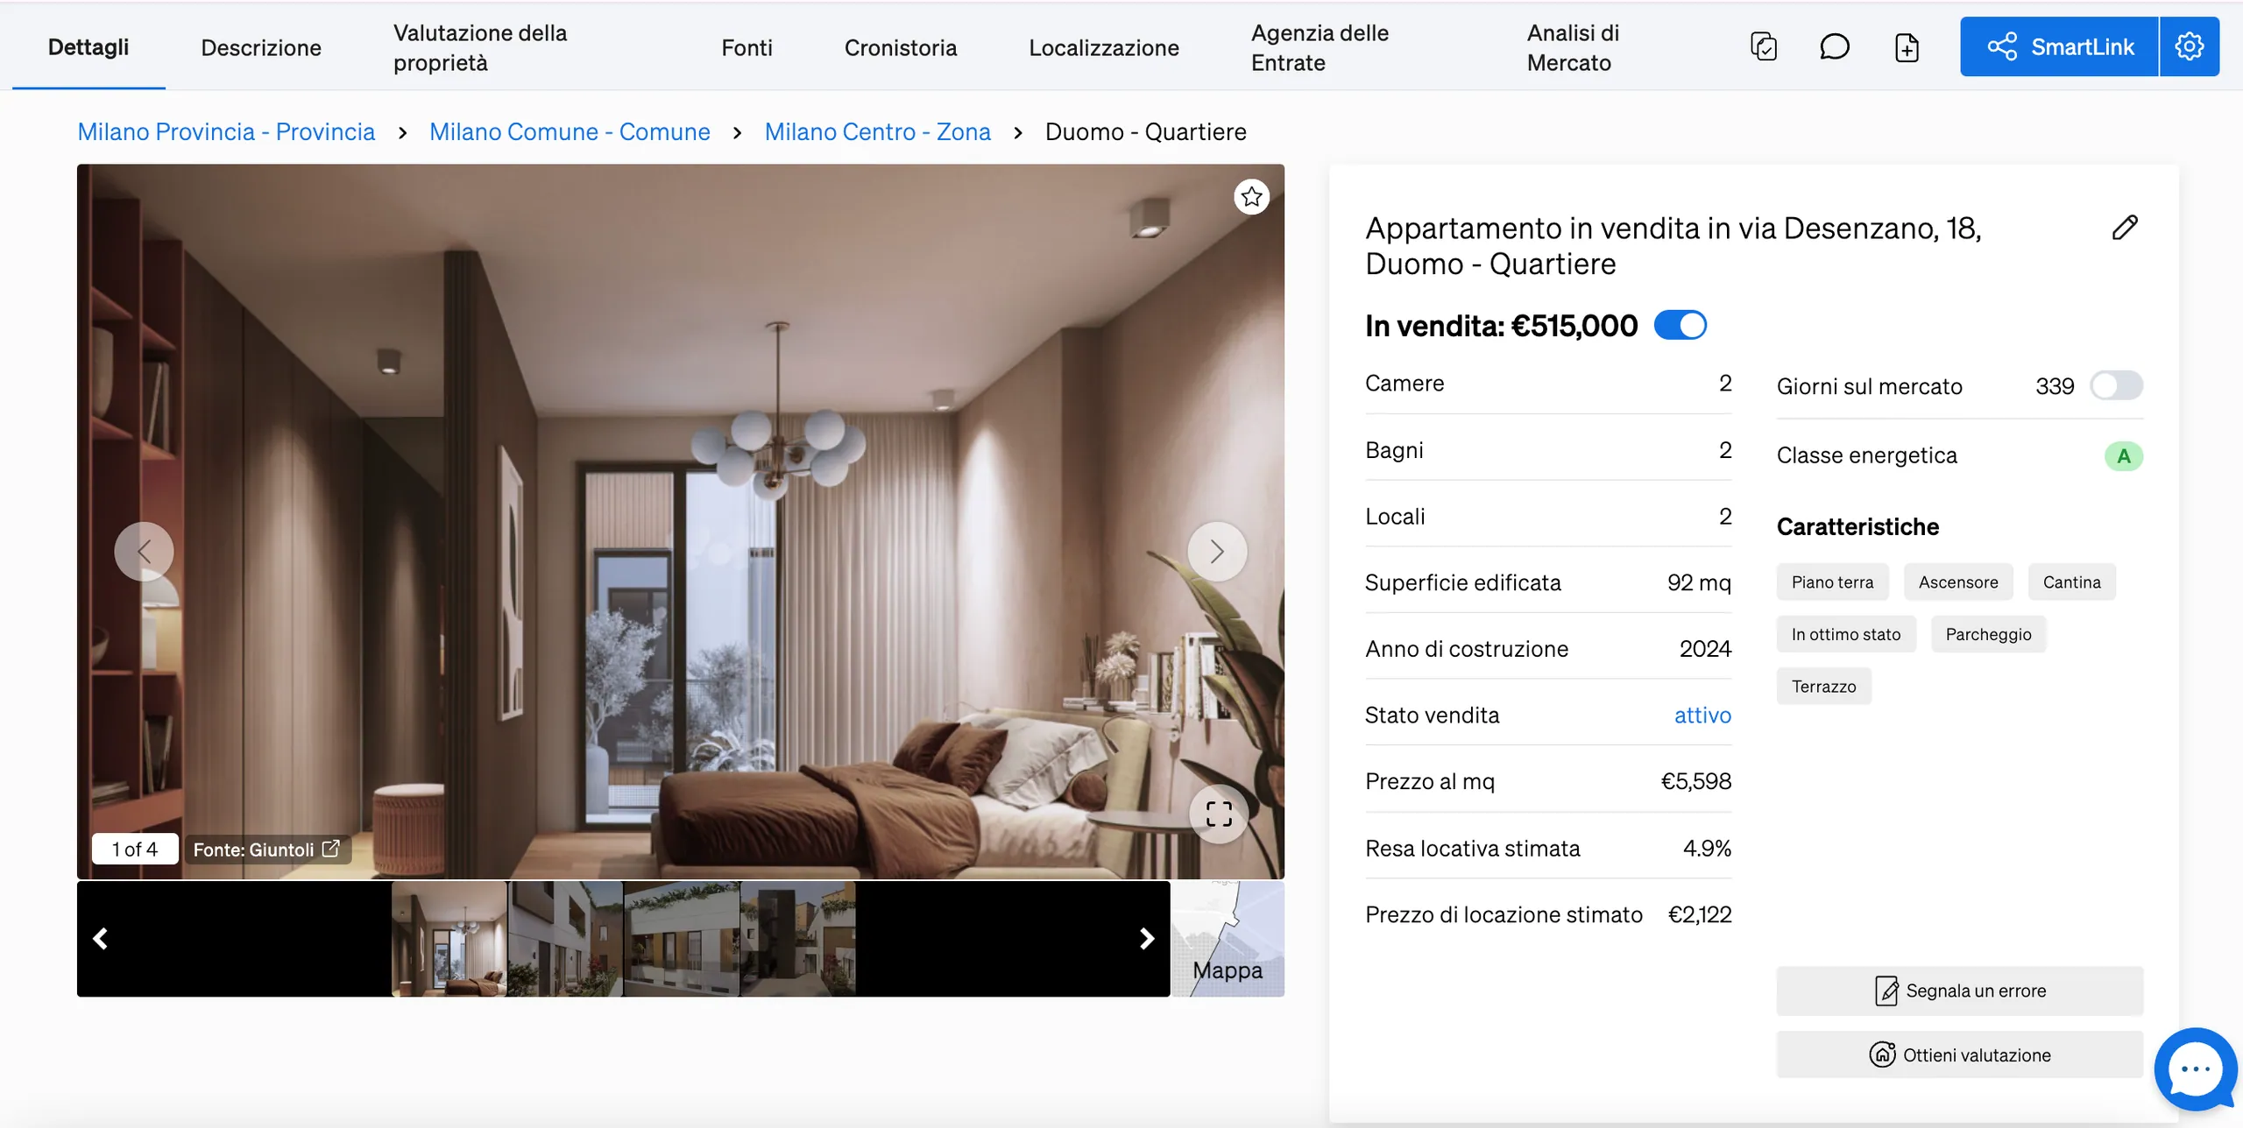Show previous photo with left chevron
The image size is (2243, 1128).
point(145,552)
